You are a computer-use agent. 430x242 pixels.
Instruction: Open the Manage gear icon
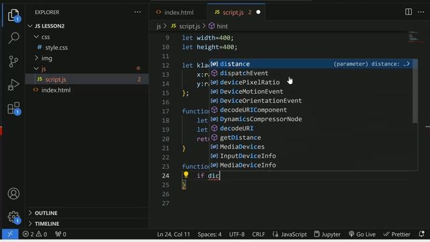click(13, 217)
